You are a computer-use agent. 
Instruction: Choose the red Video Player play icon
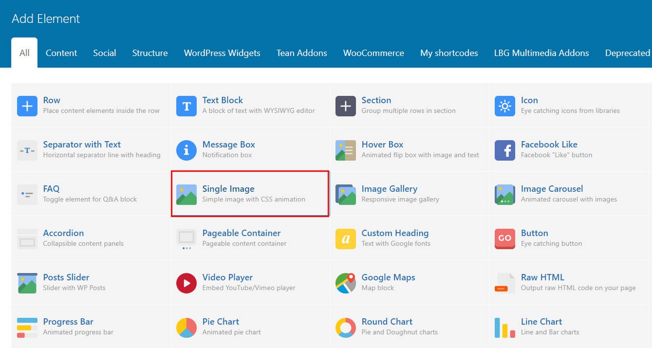click(186, 283)
